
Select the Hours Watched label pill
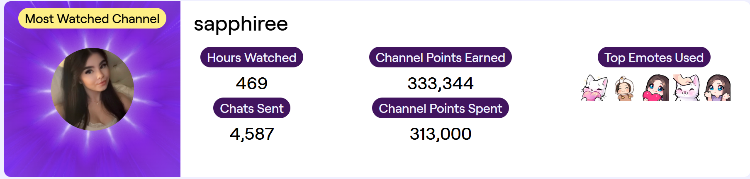251,57
